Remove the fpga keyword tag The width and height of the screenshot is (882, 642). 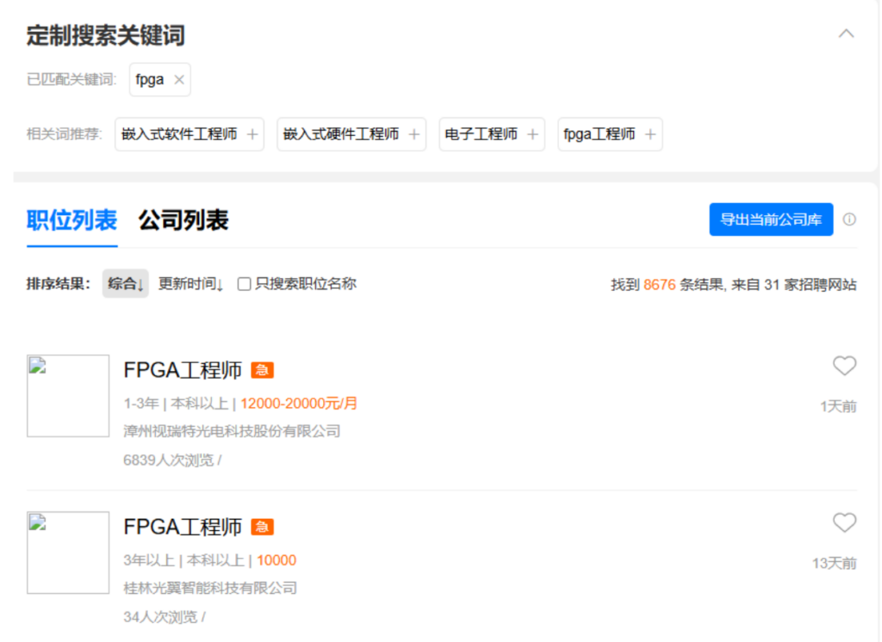click(x=178, y=79)
